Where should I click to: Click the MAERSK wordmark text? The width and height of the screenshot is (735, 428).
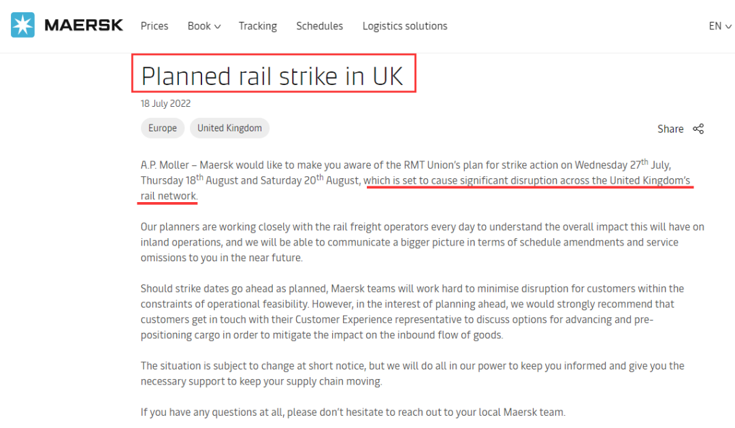pos(83,26)
